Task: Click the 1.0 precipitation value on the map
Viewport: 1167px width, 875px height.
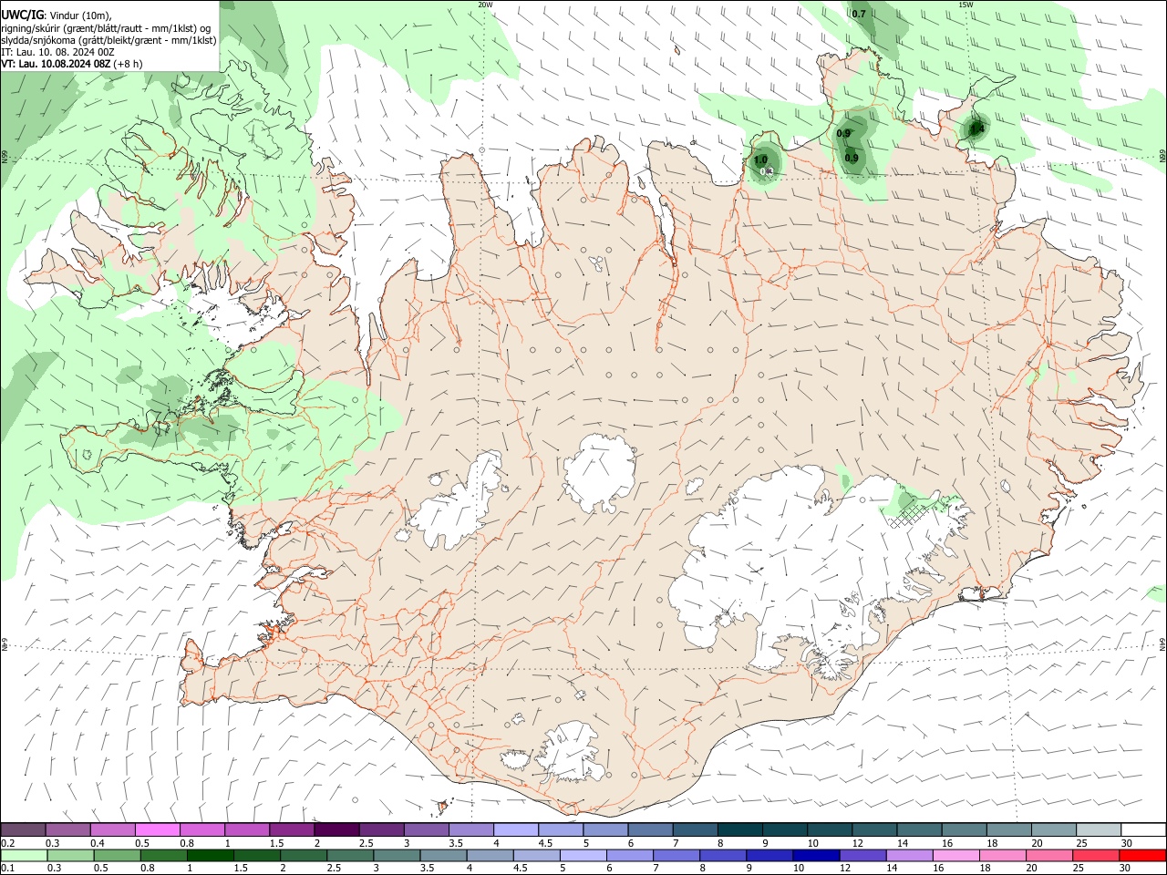Action: point(760,160)
